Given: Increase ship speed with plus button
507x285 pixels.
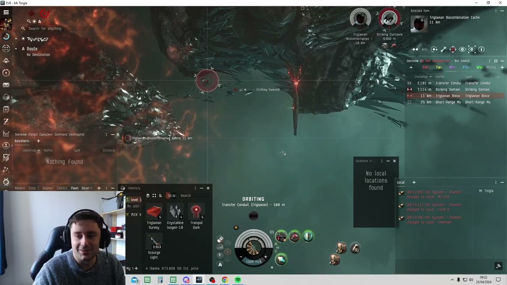Looking at the screenshot, I should [265, 257].
